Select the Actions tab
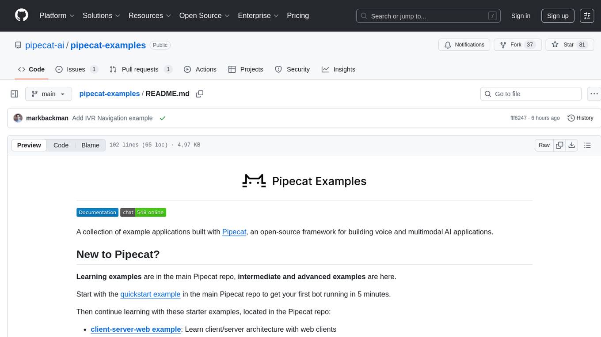This screenshot has width=601, height=337. tap(200, 69)
